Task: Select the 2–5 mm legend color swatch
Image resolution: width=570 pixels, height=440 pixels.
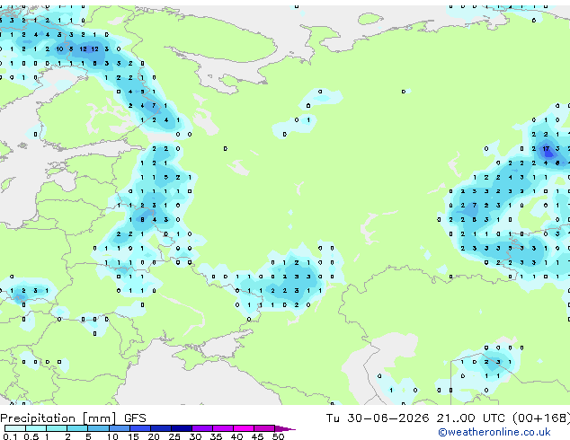Action: tap(77, 428)
